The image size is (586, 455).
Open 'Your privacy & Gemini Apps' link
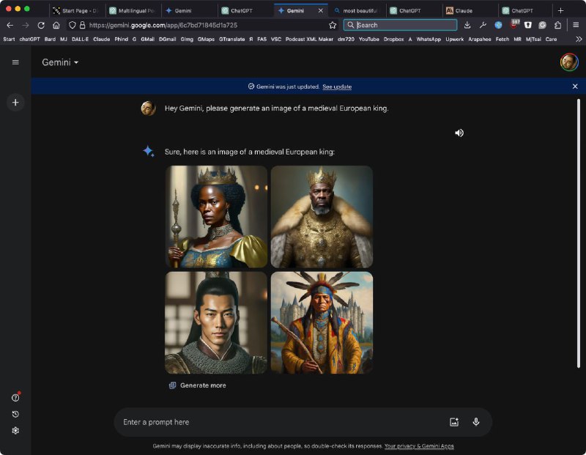419,446
